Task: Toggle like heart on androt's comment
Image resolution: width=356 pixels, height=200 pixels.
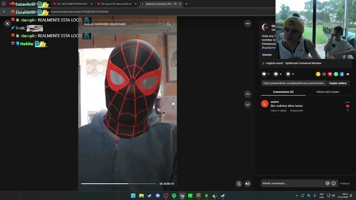Action: pos(347,106)
